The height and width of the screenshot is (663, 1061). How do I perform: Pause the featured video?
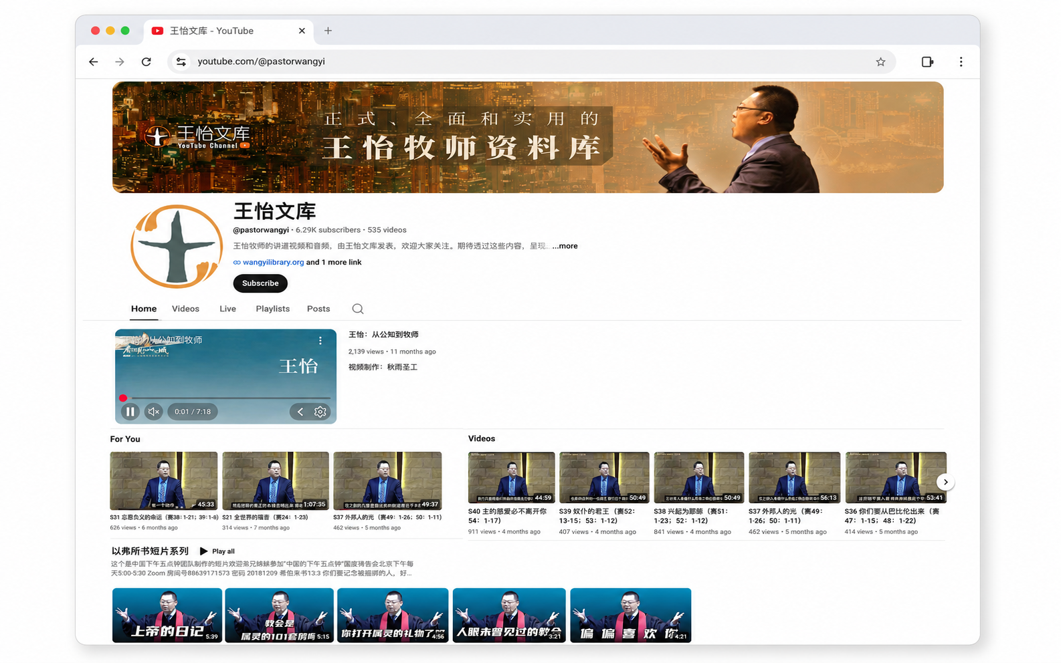coord(130,412)
